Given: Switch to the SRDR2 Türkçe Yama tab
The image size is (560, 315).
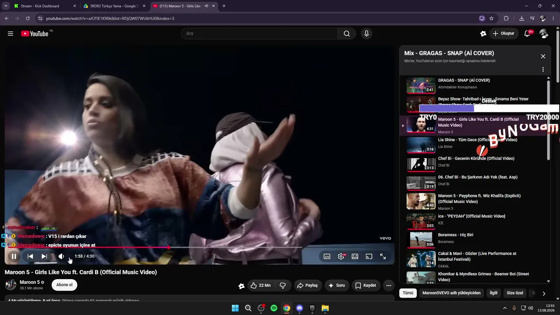Looking at the screenshot, I should click(x=115, y=6).
